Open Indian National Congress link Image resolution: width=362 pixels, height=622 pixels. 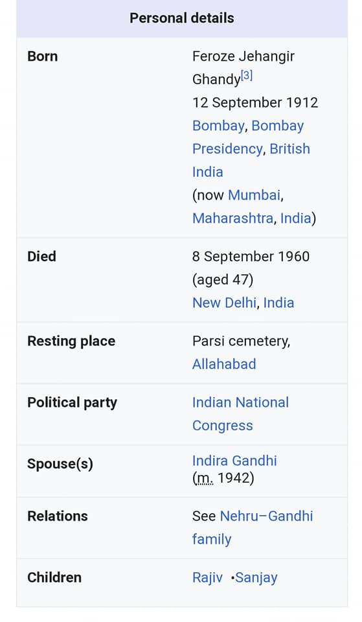coord(240,414)
